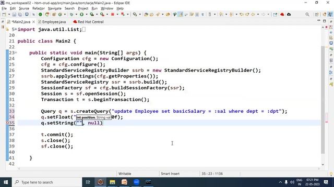Open Task View on taskbar
Viewport: 334px width, 187px height.
88,182
